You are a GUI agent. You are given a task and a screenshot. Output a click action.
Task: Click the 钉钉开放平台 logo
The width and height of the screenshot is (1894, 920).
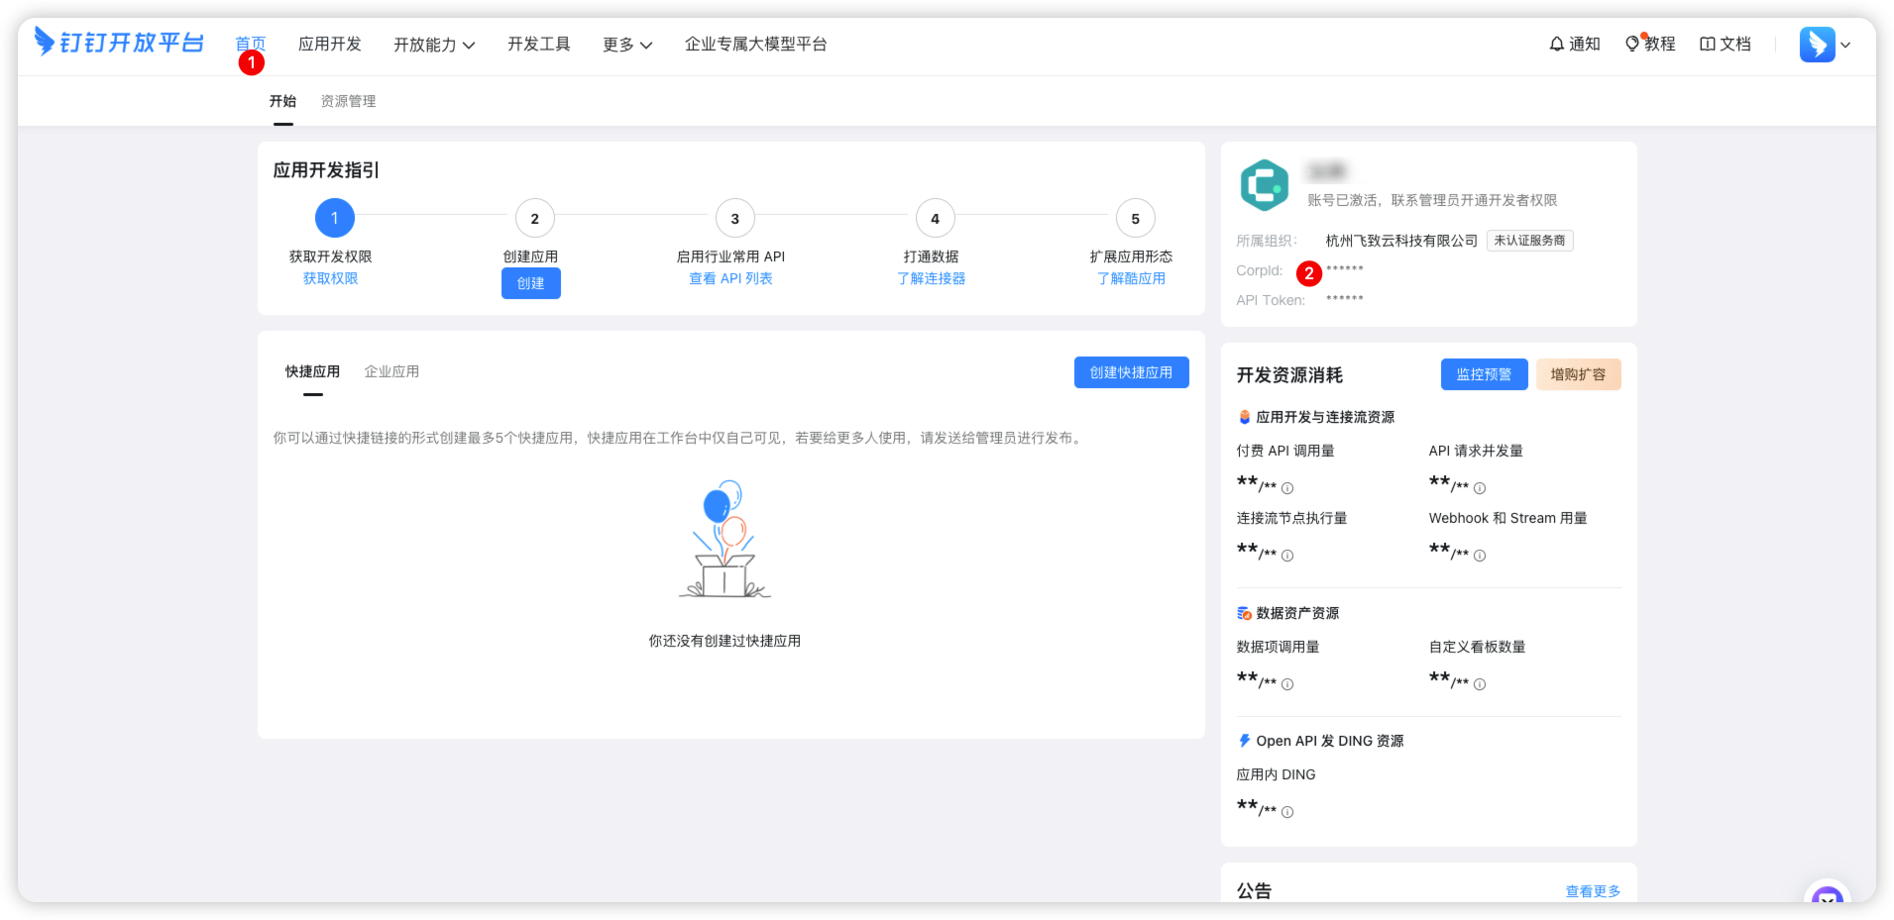tap(118, 42)
